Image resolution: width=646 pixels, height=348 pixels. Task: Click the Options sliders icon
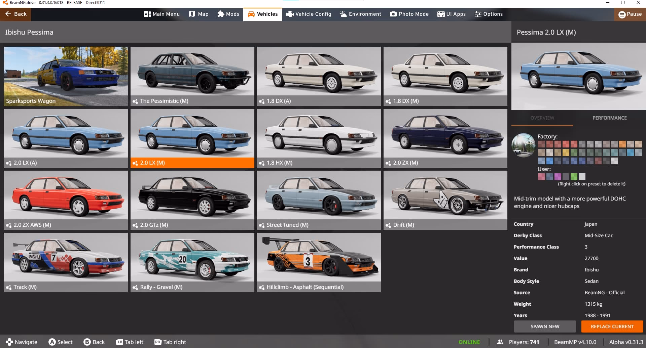pos(478,14)
